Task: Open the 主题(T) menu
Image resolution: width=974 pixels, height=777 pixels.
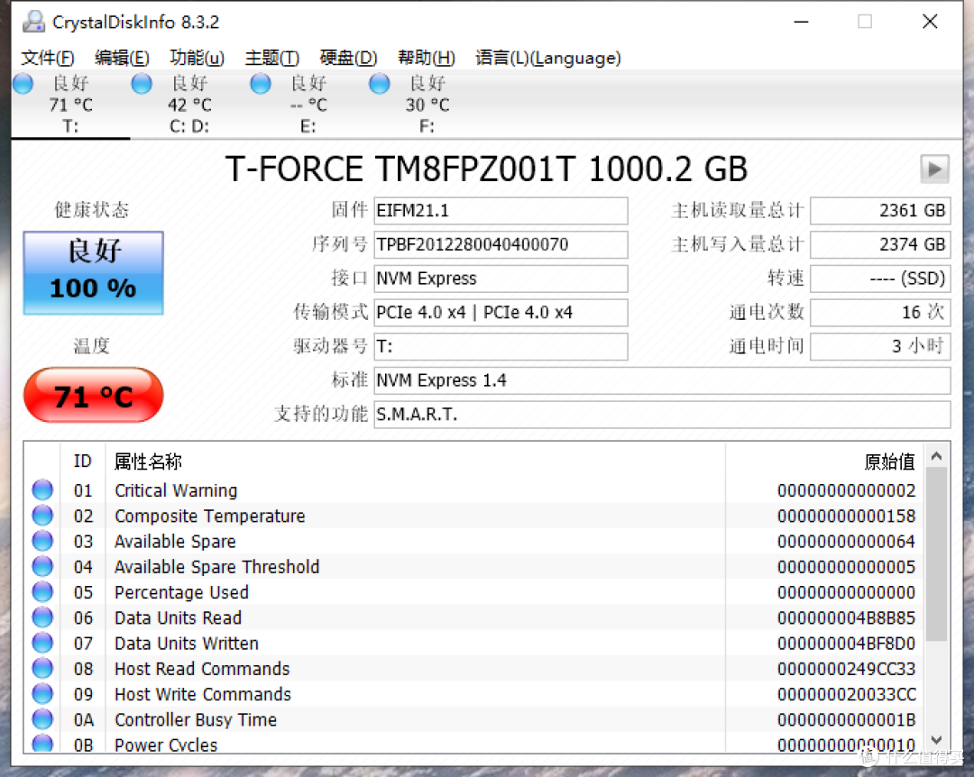Action: (x=272, y=58)
